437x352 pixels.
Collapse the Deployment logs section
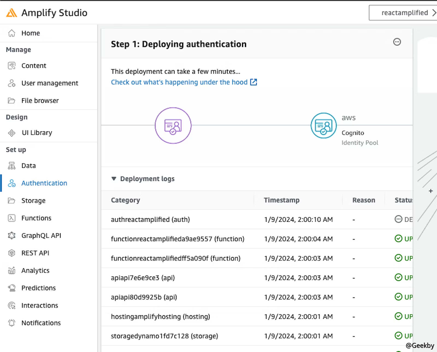(114, 179)
